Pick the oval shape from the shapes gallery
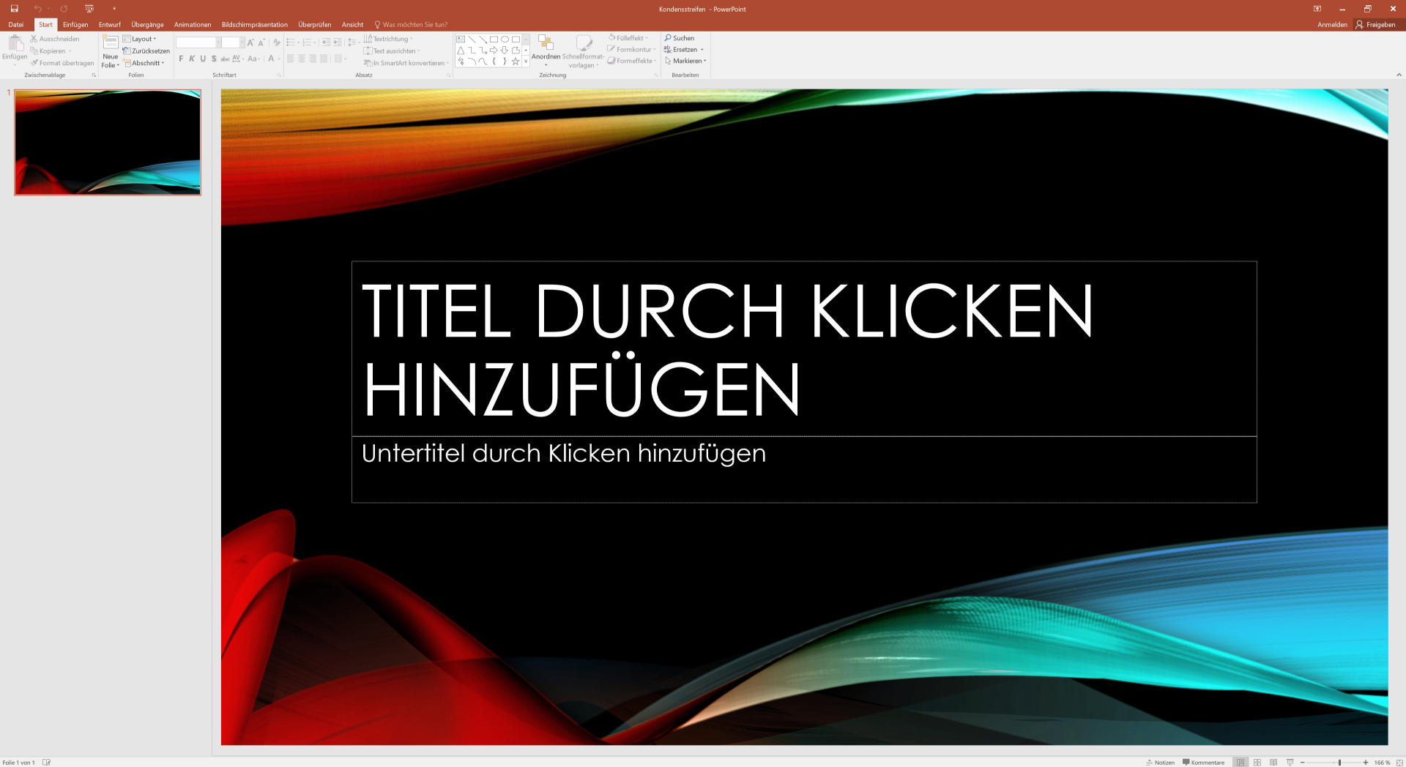 (505, 40)
